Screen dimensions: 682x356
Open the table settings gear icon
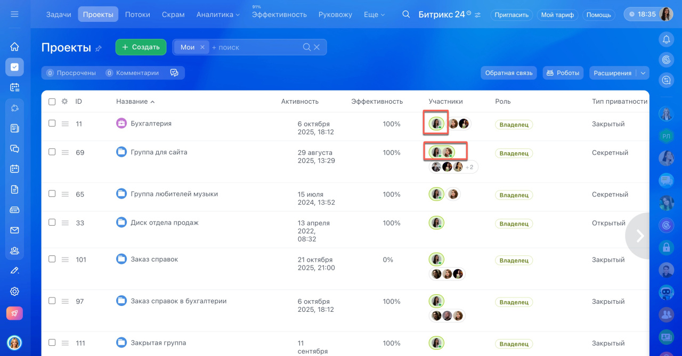point(65,102)
